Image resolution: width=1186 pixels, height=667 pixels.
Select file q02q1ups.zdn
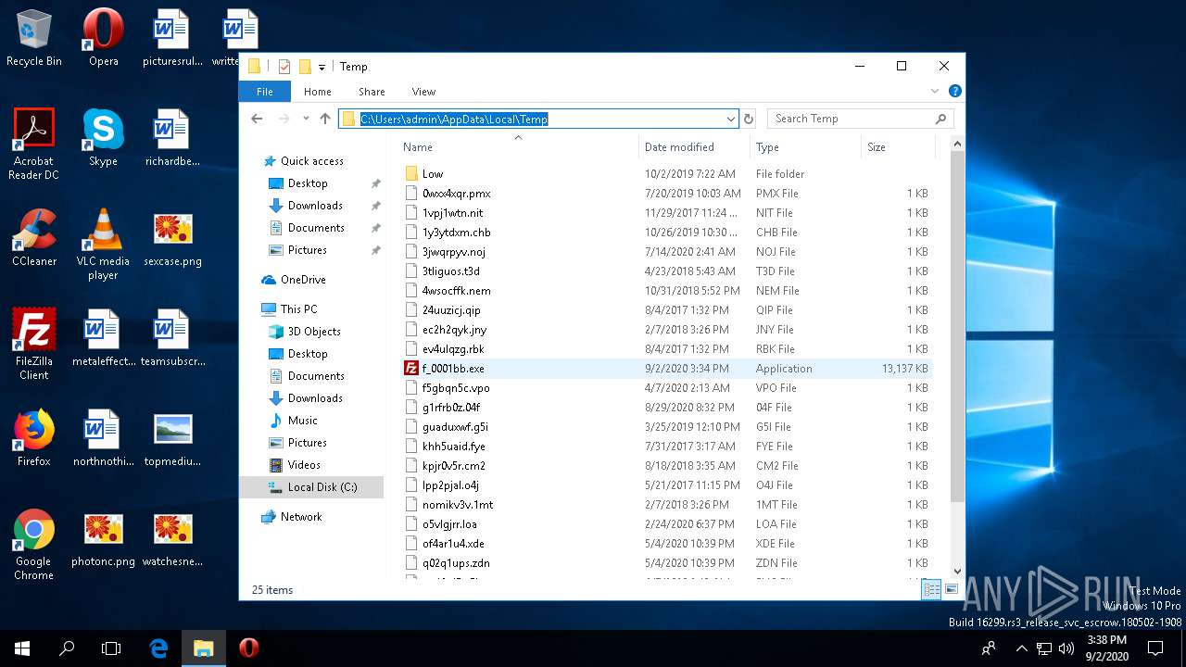click(x=666, y=563)
